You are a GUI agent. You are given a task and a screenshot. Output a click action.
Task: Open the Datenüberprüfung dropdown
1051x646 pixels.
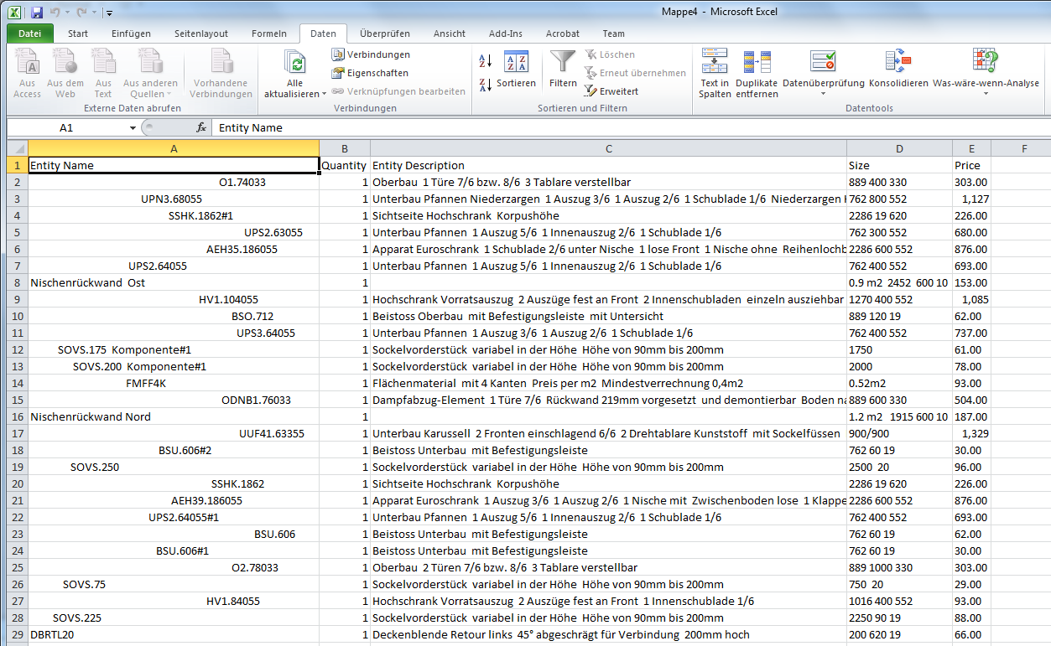point(823,94)
